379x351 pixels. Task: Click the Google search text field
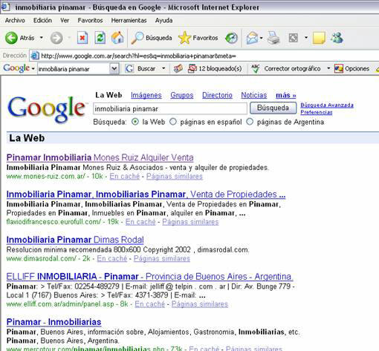click(x=170, y=109)
